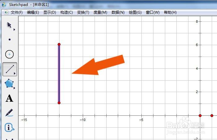
Task: Click the bottom endpoint of the blue segment
Action: click(59, 103)
